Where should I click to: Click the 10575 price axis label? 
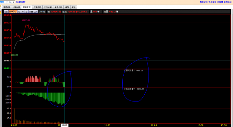pyautogui.click(x=7, y=23)
